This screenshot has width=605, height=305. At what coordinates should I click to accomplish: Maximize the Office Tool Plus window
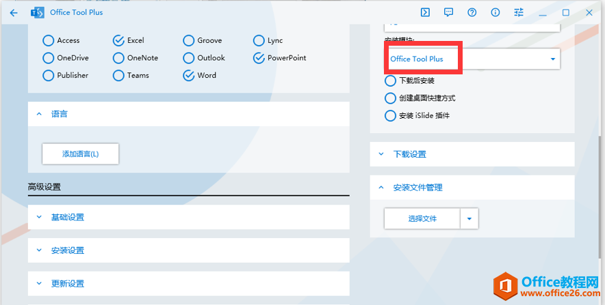click(x=565, y=13)
